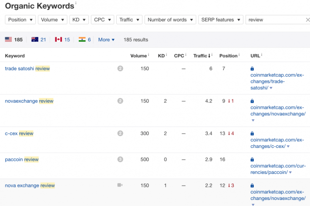
Task: Open the Number of words dropdown
Action: pyautogui.click(x=170, y=20)
